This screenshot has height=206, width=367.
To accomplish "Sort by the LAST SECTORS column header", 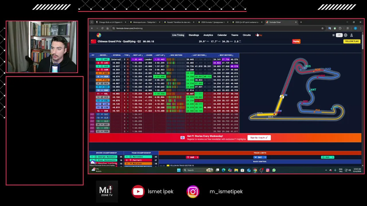I will pos(199,55).
